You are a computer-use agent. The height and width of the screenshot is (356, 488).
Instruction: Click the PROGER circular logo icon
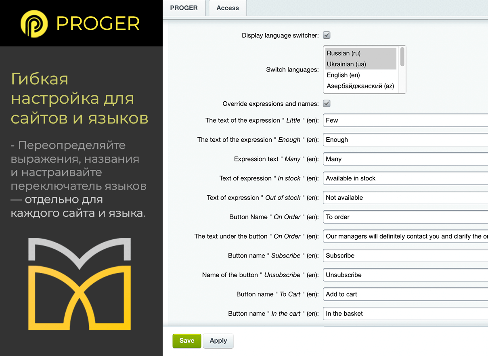[34, 24]
